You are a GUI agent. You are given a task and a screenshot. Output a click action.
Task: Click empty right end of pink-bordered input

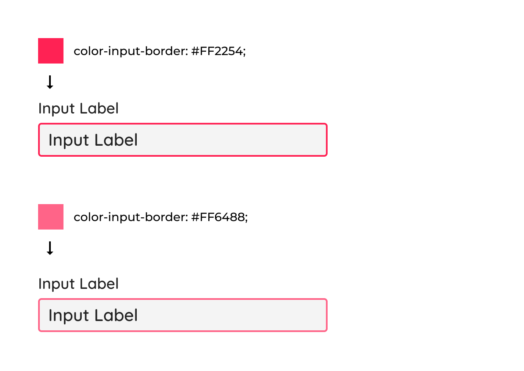[x=296, y=315]
